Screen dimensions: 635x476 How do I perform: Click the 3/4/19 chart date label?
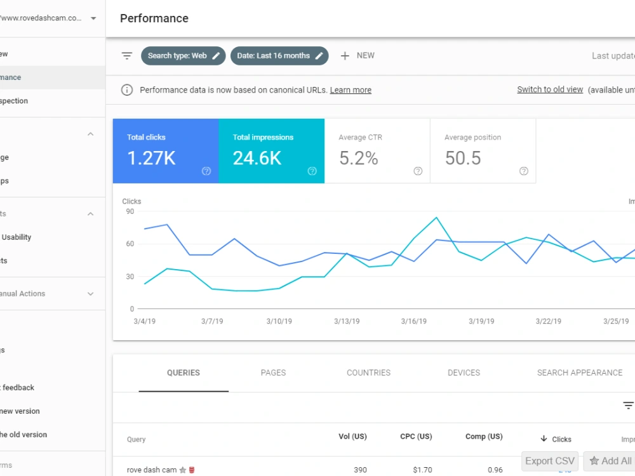[x=145, y=321]
